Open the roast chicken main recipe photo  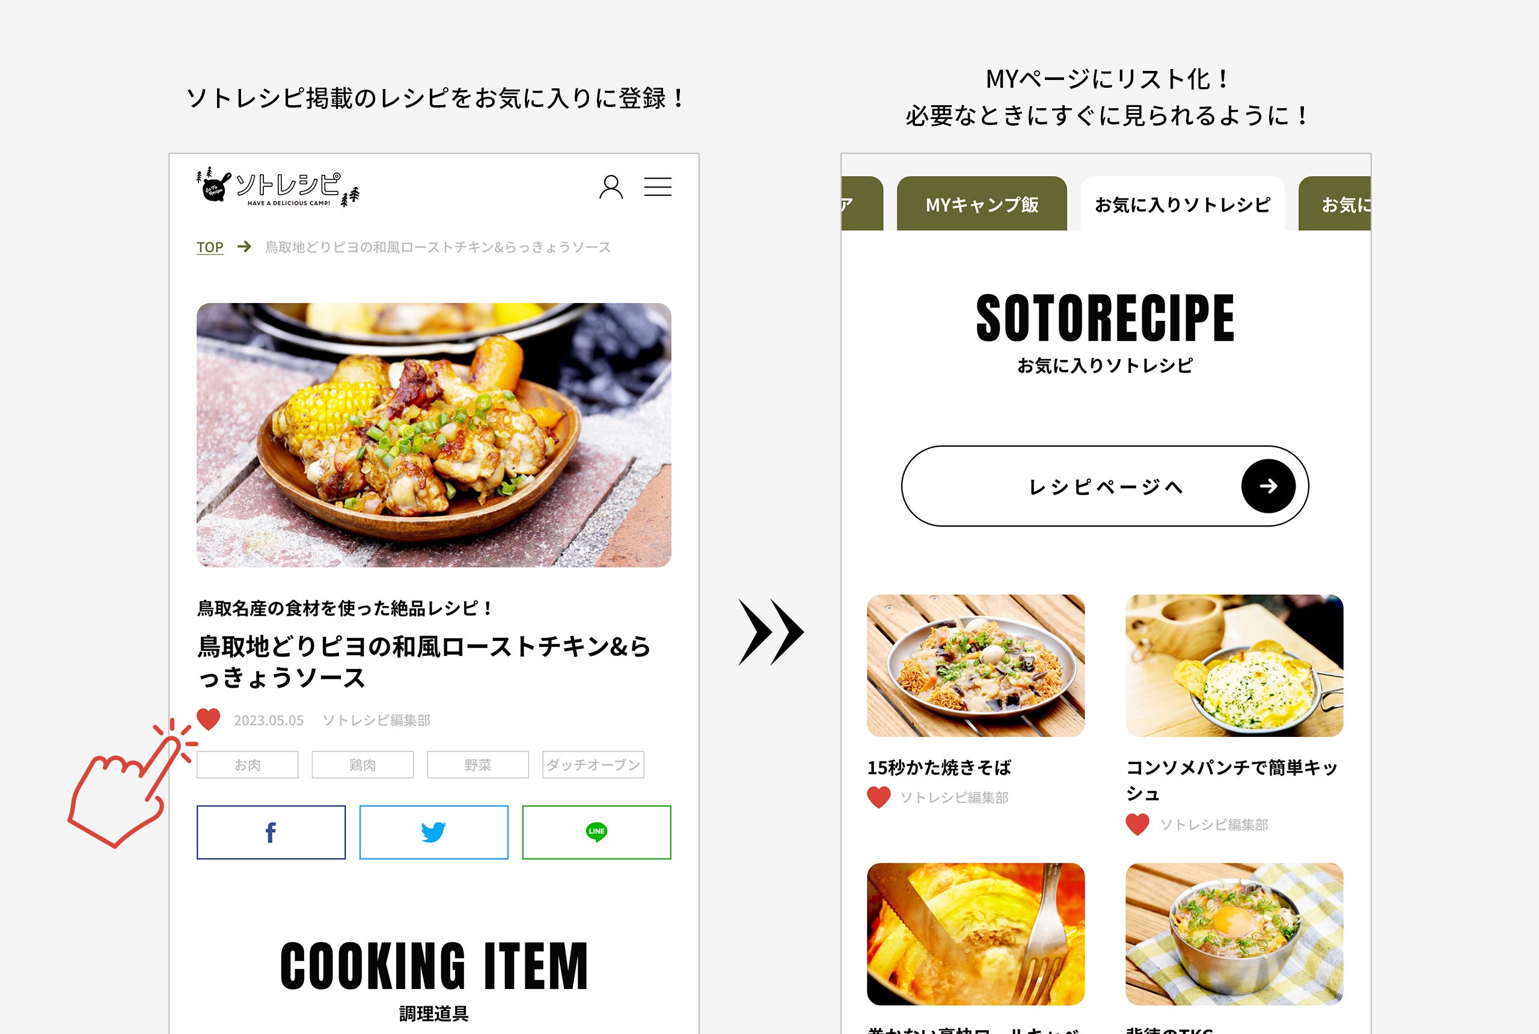(x=434, y=435)
